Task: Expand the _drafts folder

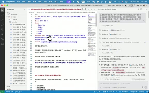Action: coord(8,19)
